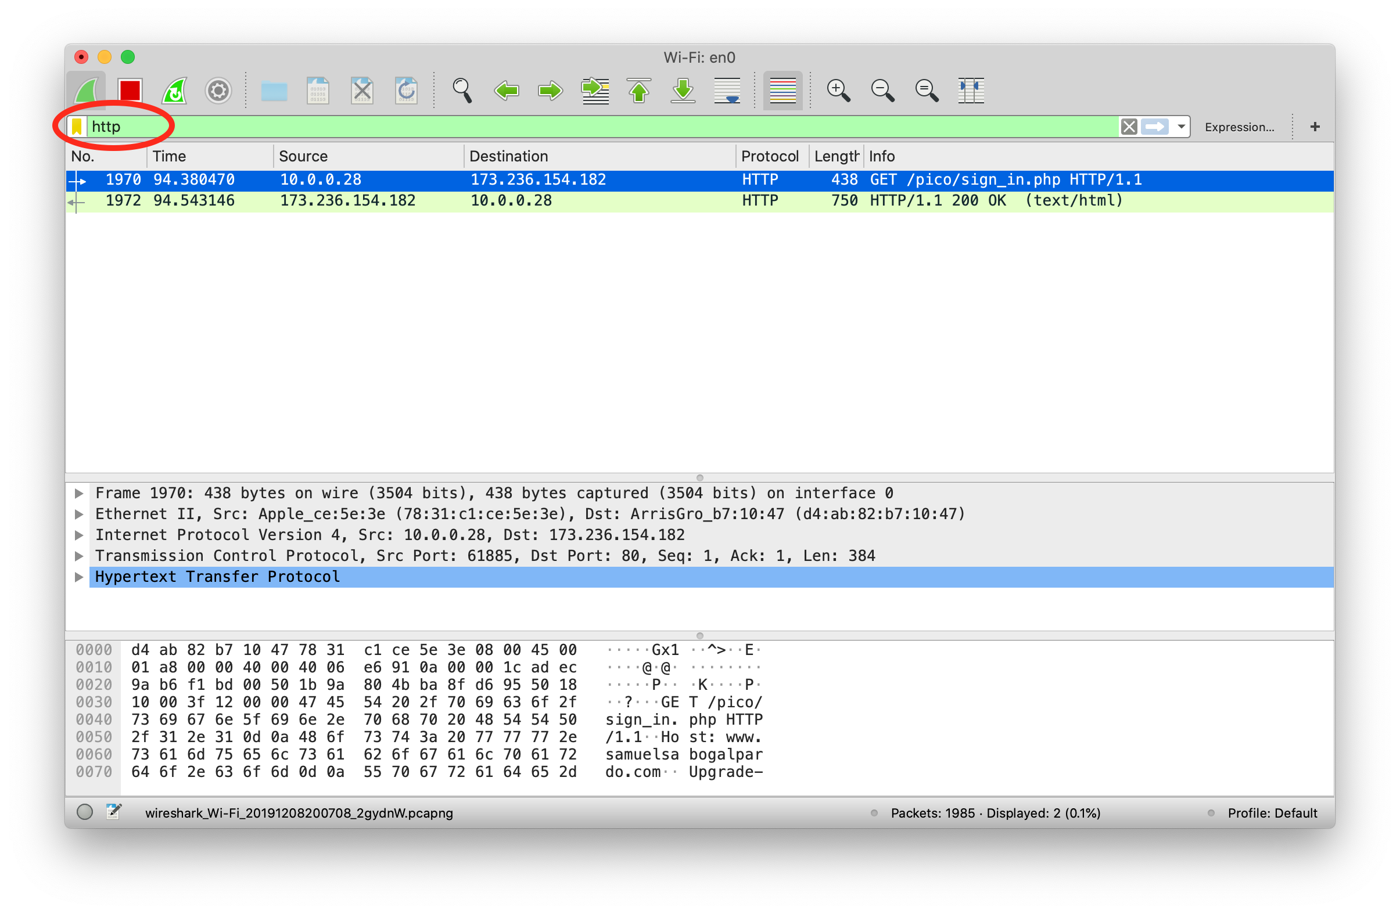The image size is (1400, 914).
Task: Open the Expression... filter builder
Action: (1239, 127)
